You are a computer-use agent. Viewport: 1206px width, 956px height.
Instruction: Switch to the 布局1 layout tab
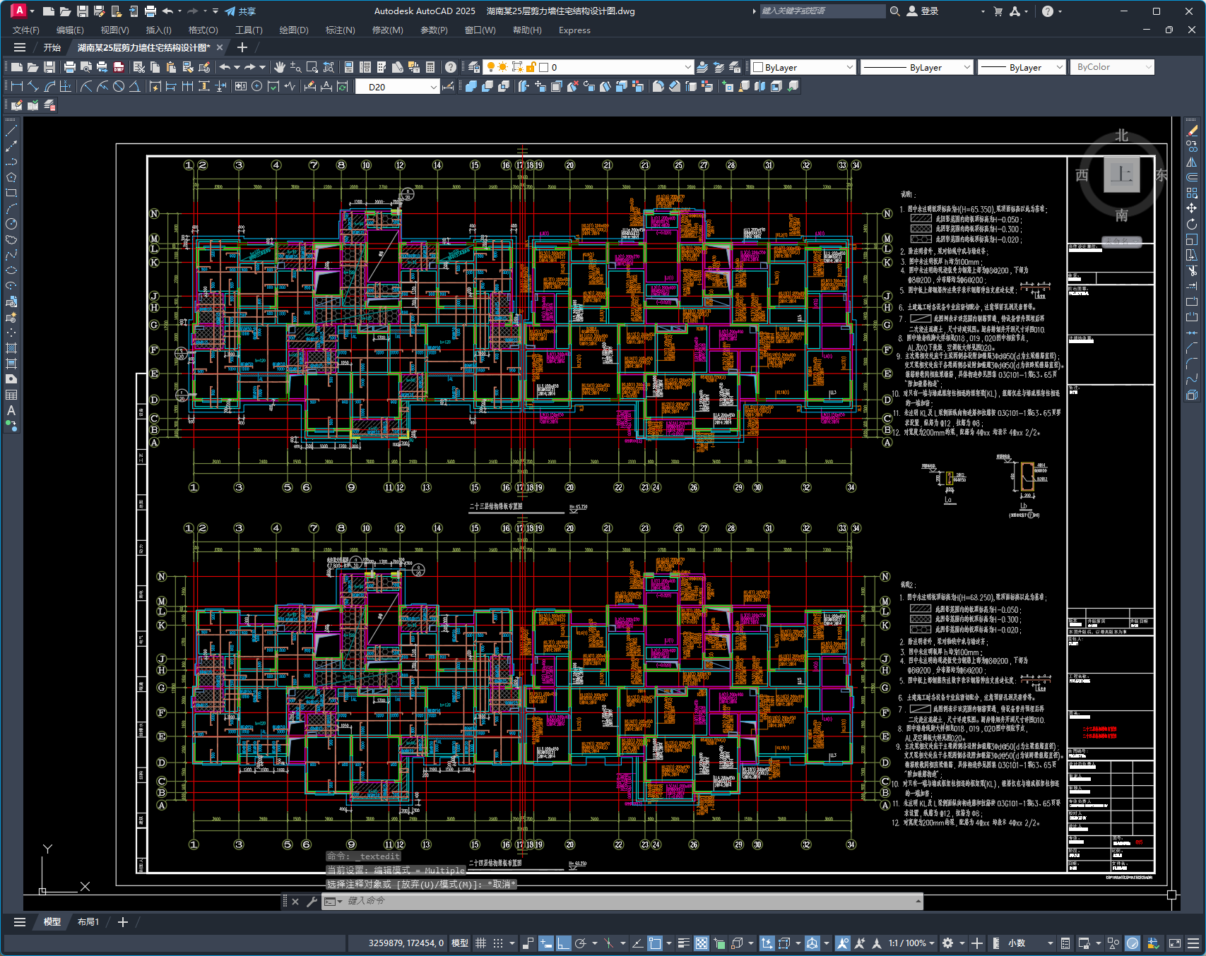click(88, 922)
